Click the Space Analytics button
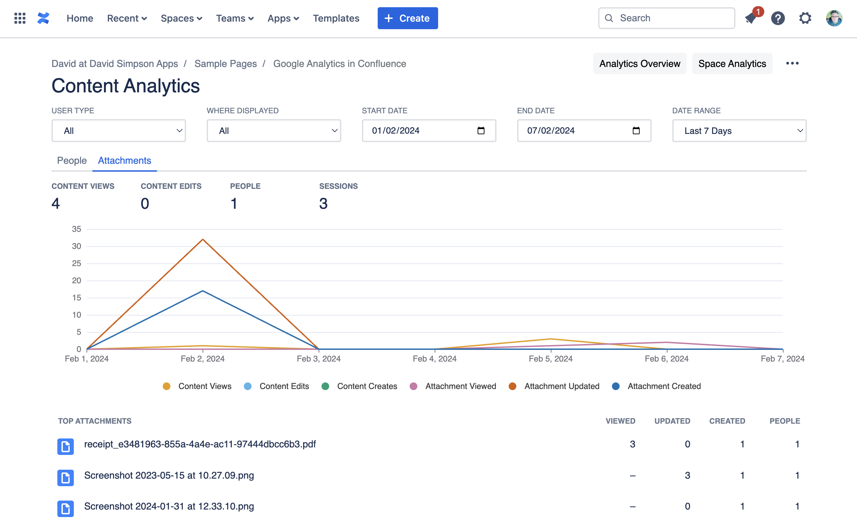This screenshot has height=526, width=857. (x=732, y=64)
